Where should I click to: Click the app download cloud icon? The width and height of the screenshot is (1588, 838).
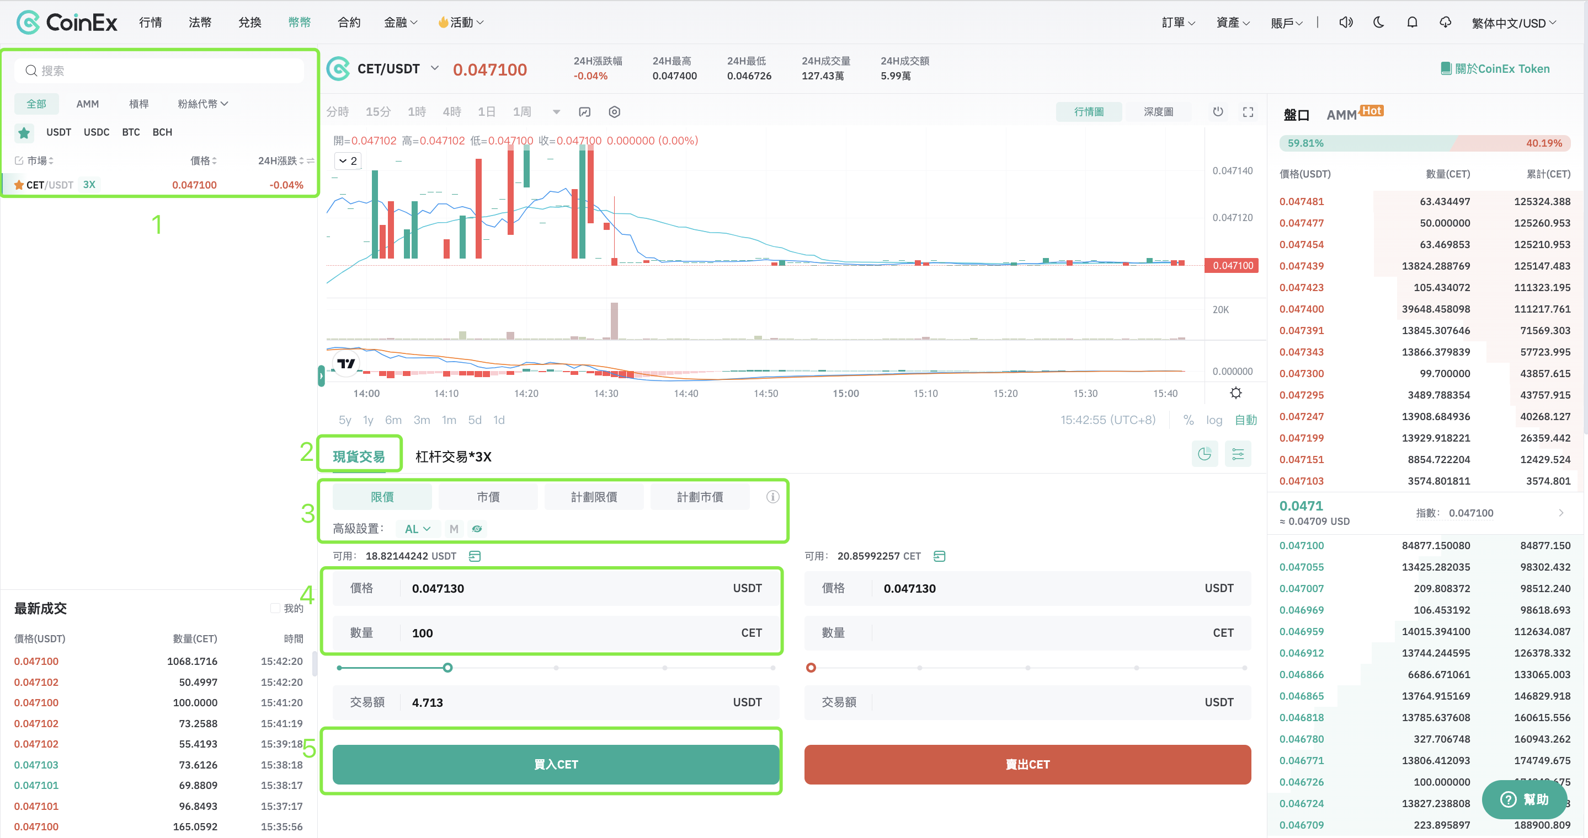pyautogui.click(x=1446, y=22)
